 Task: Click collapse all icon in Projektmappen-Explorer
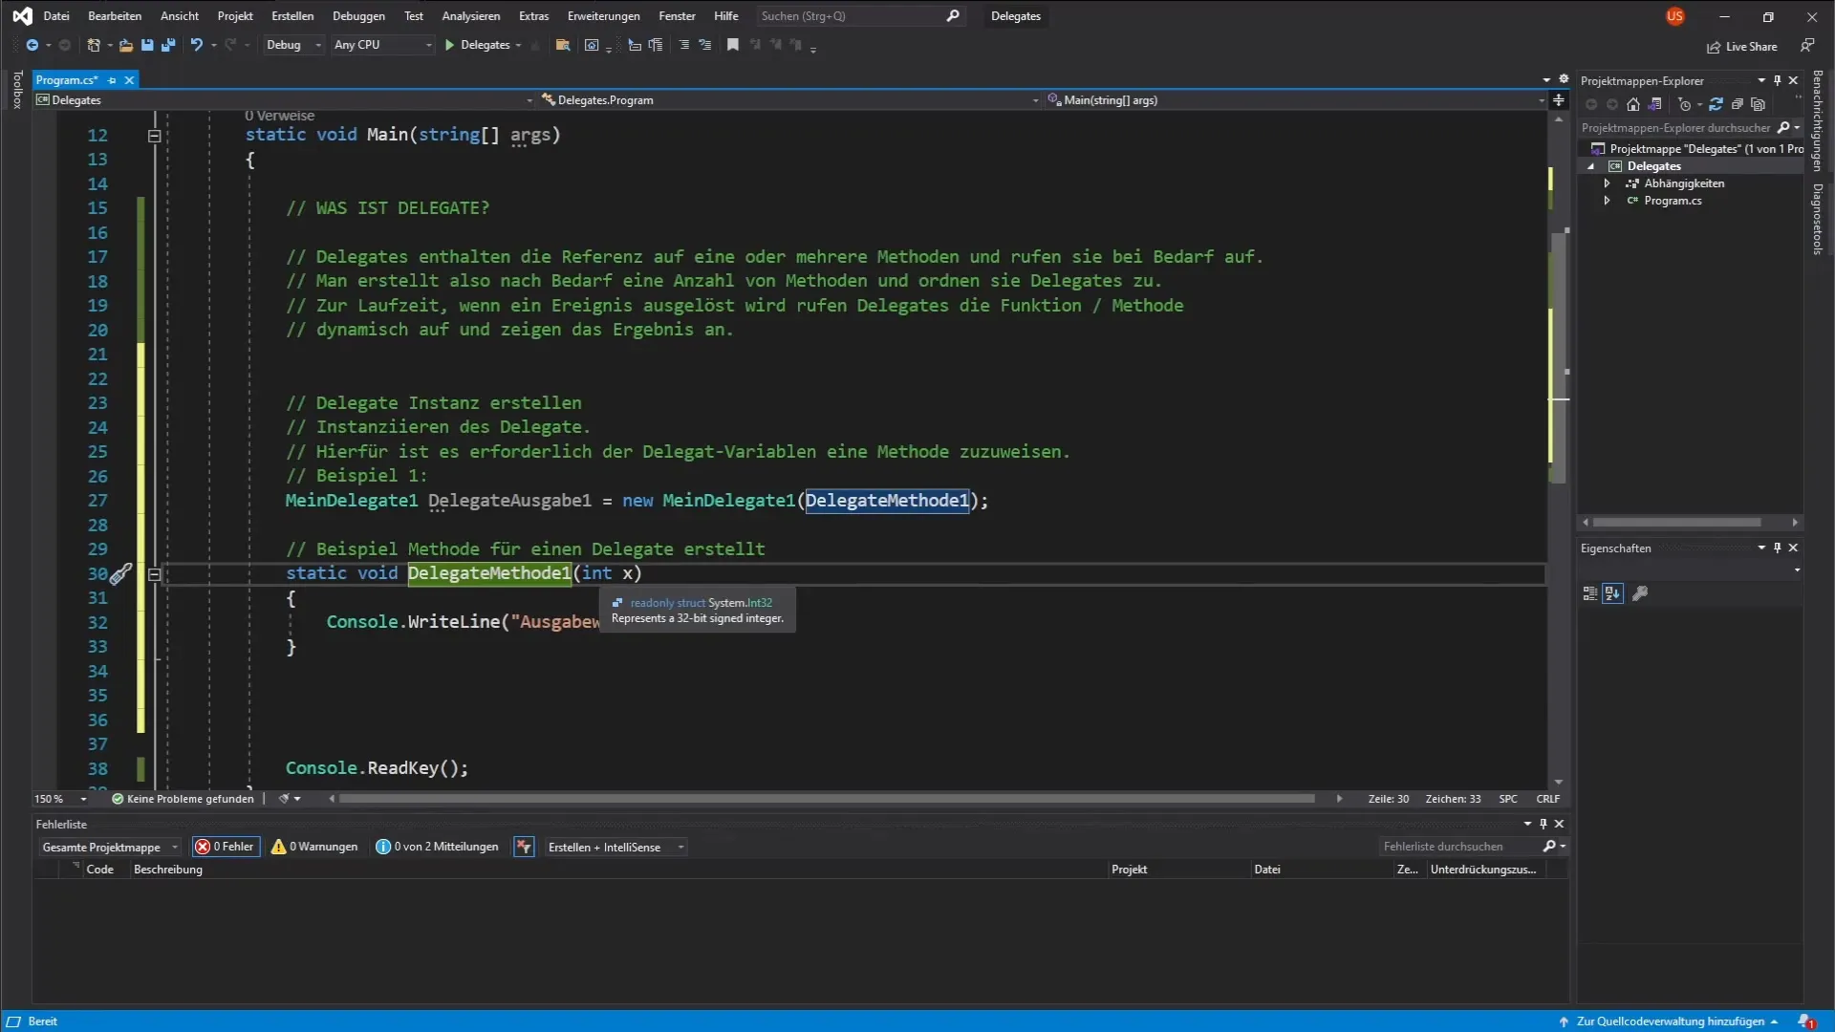coord(1738,104)
